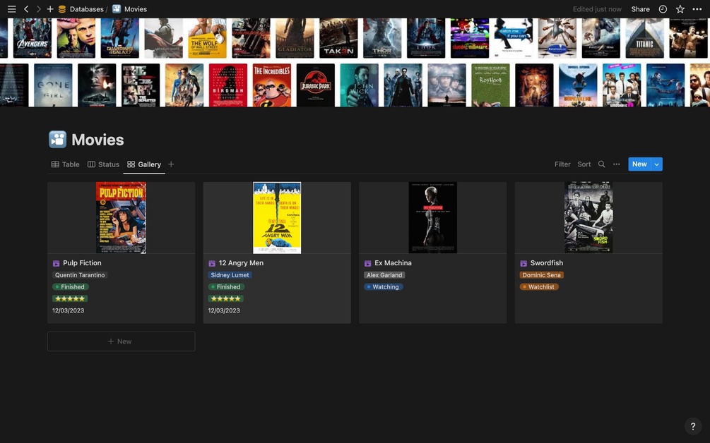Click the blue New button

pyautogui.click(x=639, y=164)
